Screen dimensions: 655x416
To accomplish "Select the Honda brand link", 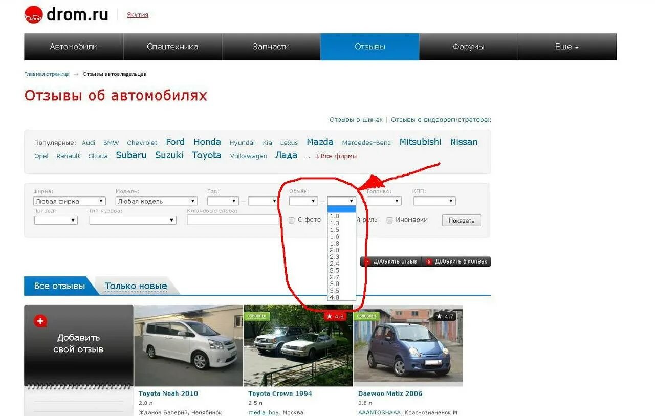I will [x=207, y=142].
